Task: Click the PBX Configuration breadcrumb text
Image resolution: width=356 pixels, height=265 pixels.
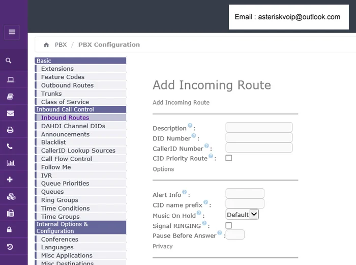Action: coord(109,45)
